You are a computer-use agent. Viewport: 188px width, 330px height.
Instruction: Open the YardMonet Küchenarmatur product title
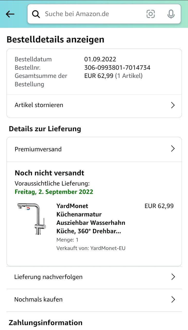tap(91, 218)
